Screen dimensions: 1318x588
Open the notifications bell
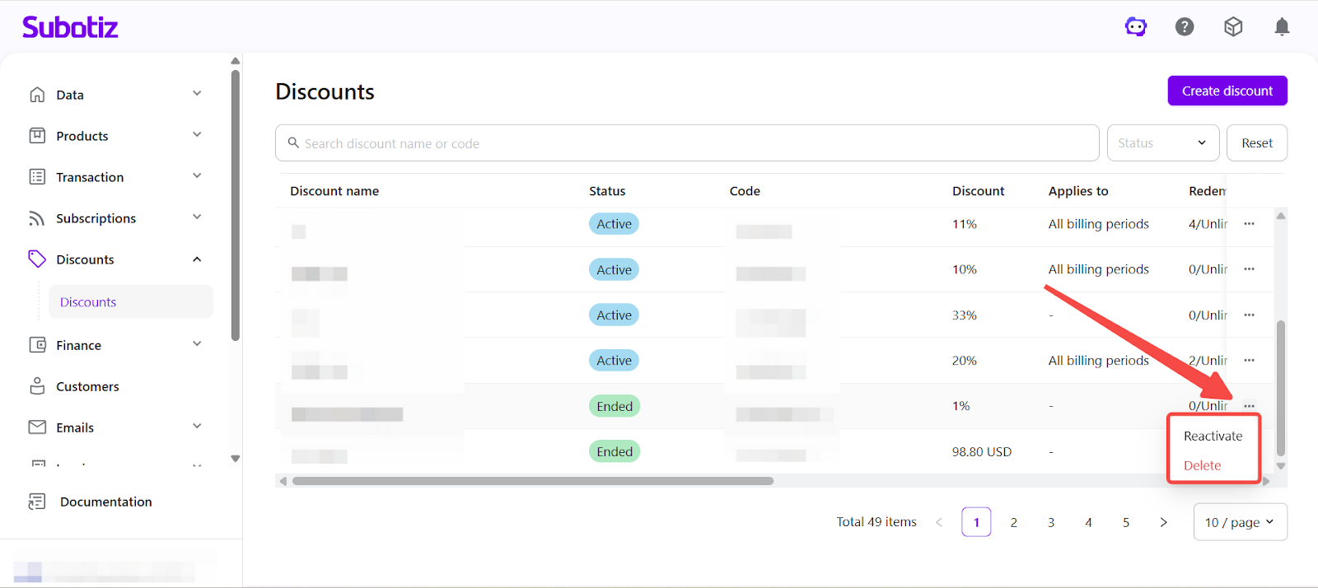pos(1282,27)
